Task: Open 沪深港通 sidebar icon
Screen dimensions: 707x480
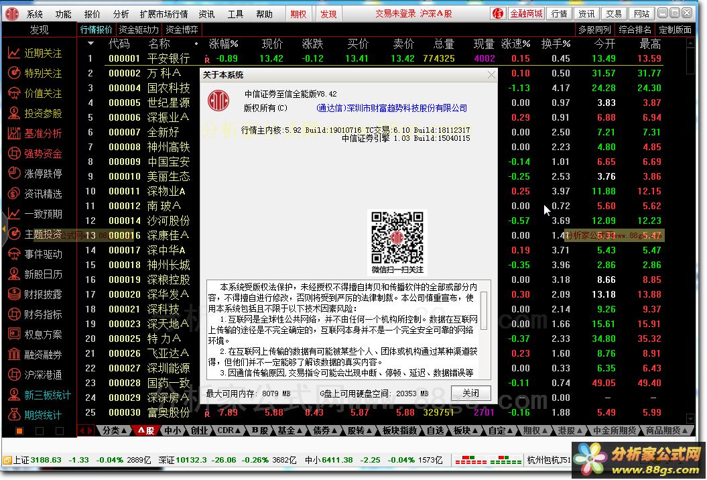Action: pyautogui.click(x=13, y=375)
